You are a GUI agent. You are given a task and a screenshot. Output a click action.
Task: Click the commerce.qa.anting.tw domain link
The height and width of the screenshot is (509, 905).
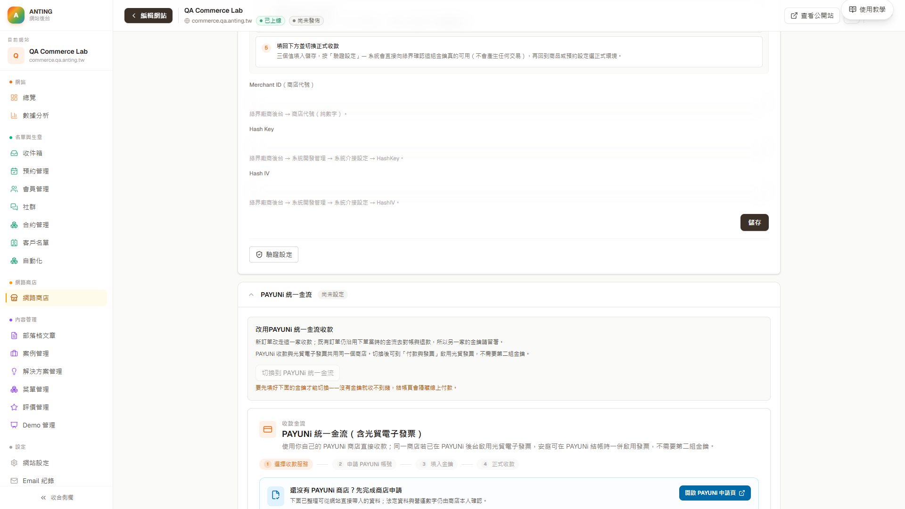(218, 21)
